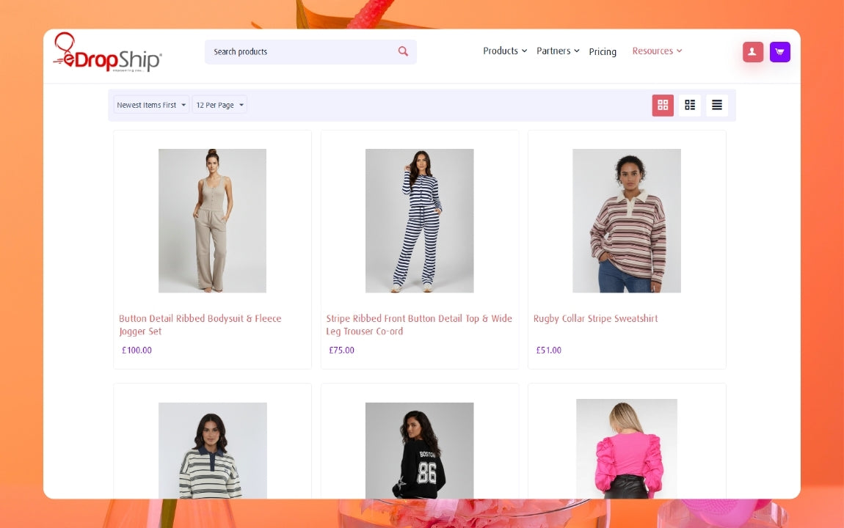Click the eDropShip logo
This screenshot has height=528, width=844.
107,52
